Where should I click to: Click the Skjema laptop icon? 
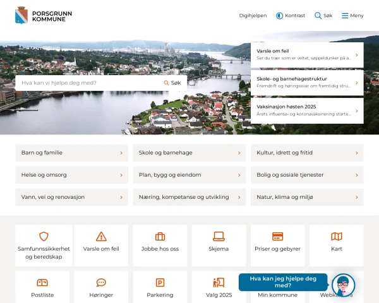tap(219, 237)
